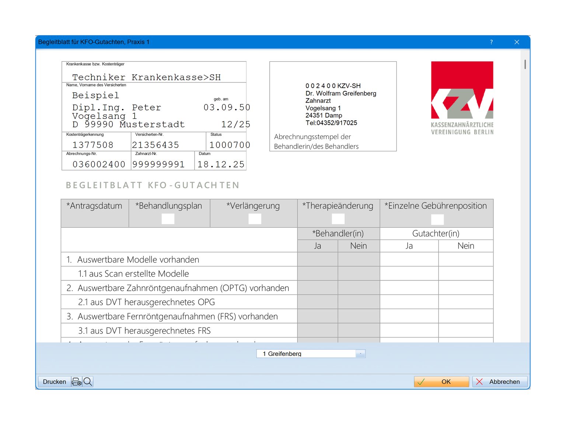566x425 pixels.
Task: Click the vertical scrollbar of the form
Action: click(x=525, y=65)
